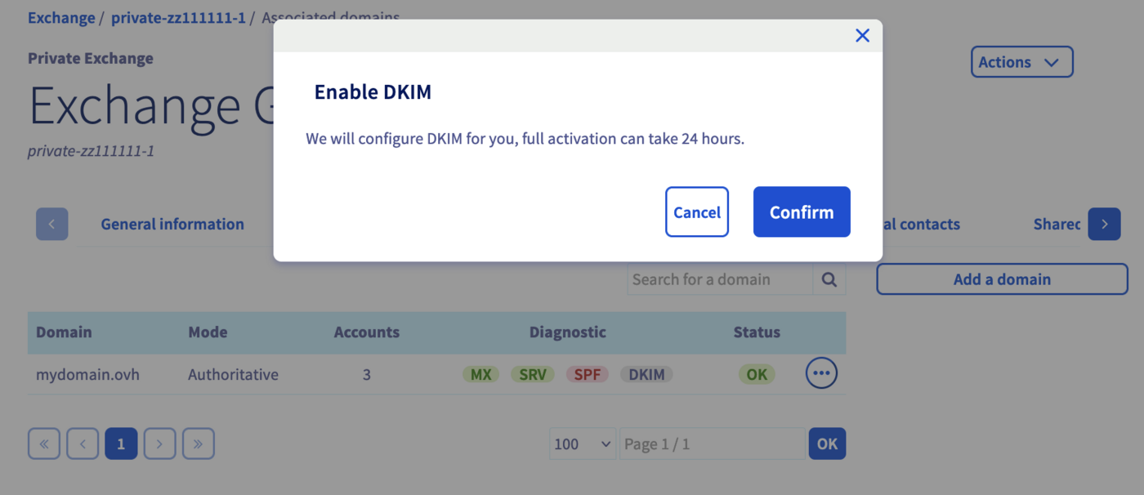Image resolution: width=1144 pixels, height=495 pixels.
Task: Go to last page of results
Action: [199, 444]
